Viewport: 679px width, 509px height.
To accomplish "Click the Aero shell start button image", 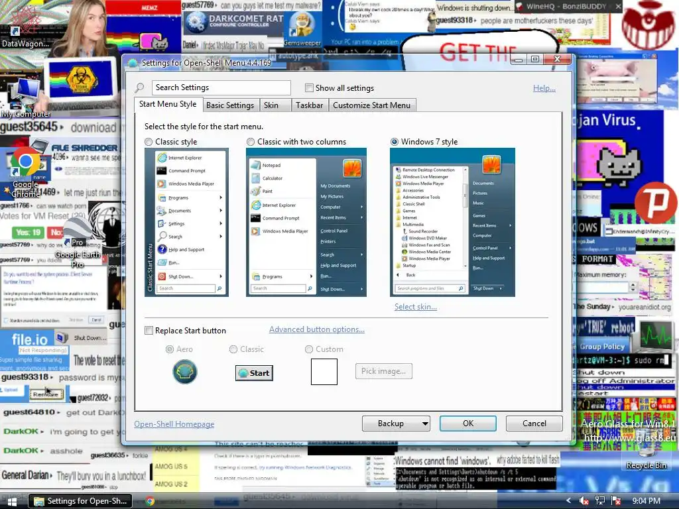I will point(185,372).
